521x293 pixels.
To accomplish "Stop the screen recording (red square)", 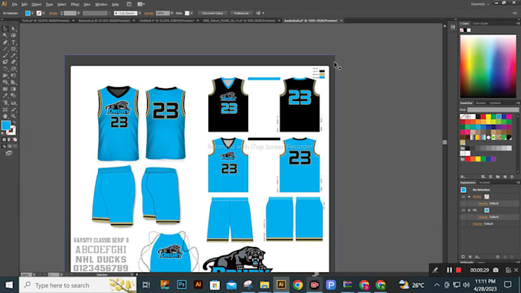I will pyautogui.click(x=458, y=270).
